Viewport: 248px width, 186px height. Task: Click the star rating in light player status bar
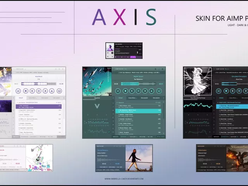click(24, 137)
